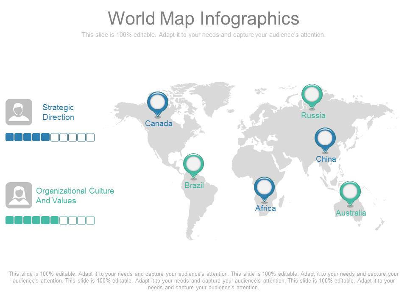The image size is (407, 305).
Task: Click the 'Africa' label text
Action: (265, 208)
